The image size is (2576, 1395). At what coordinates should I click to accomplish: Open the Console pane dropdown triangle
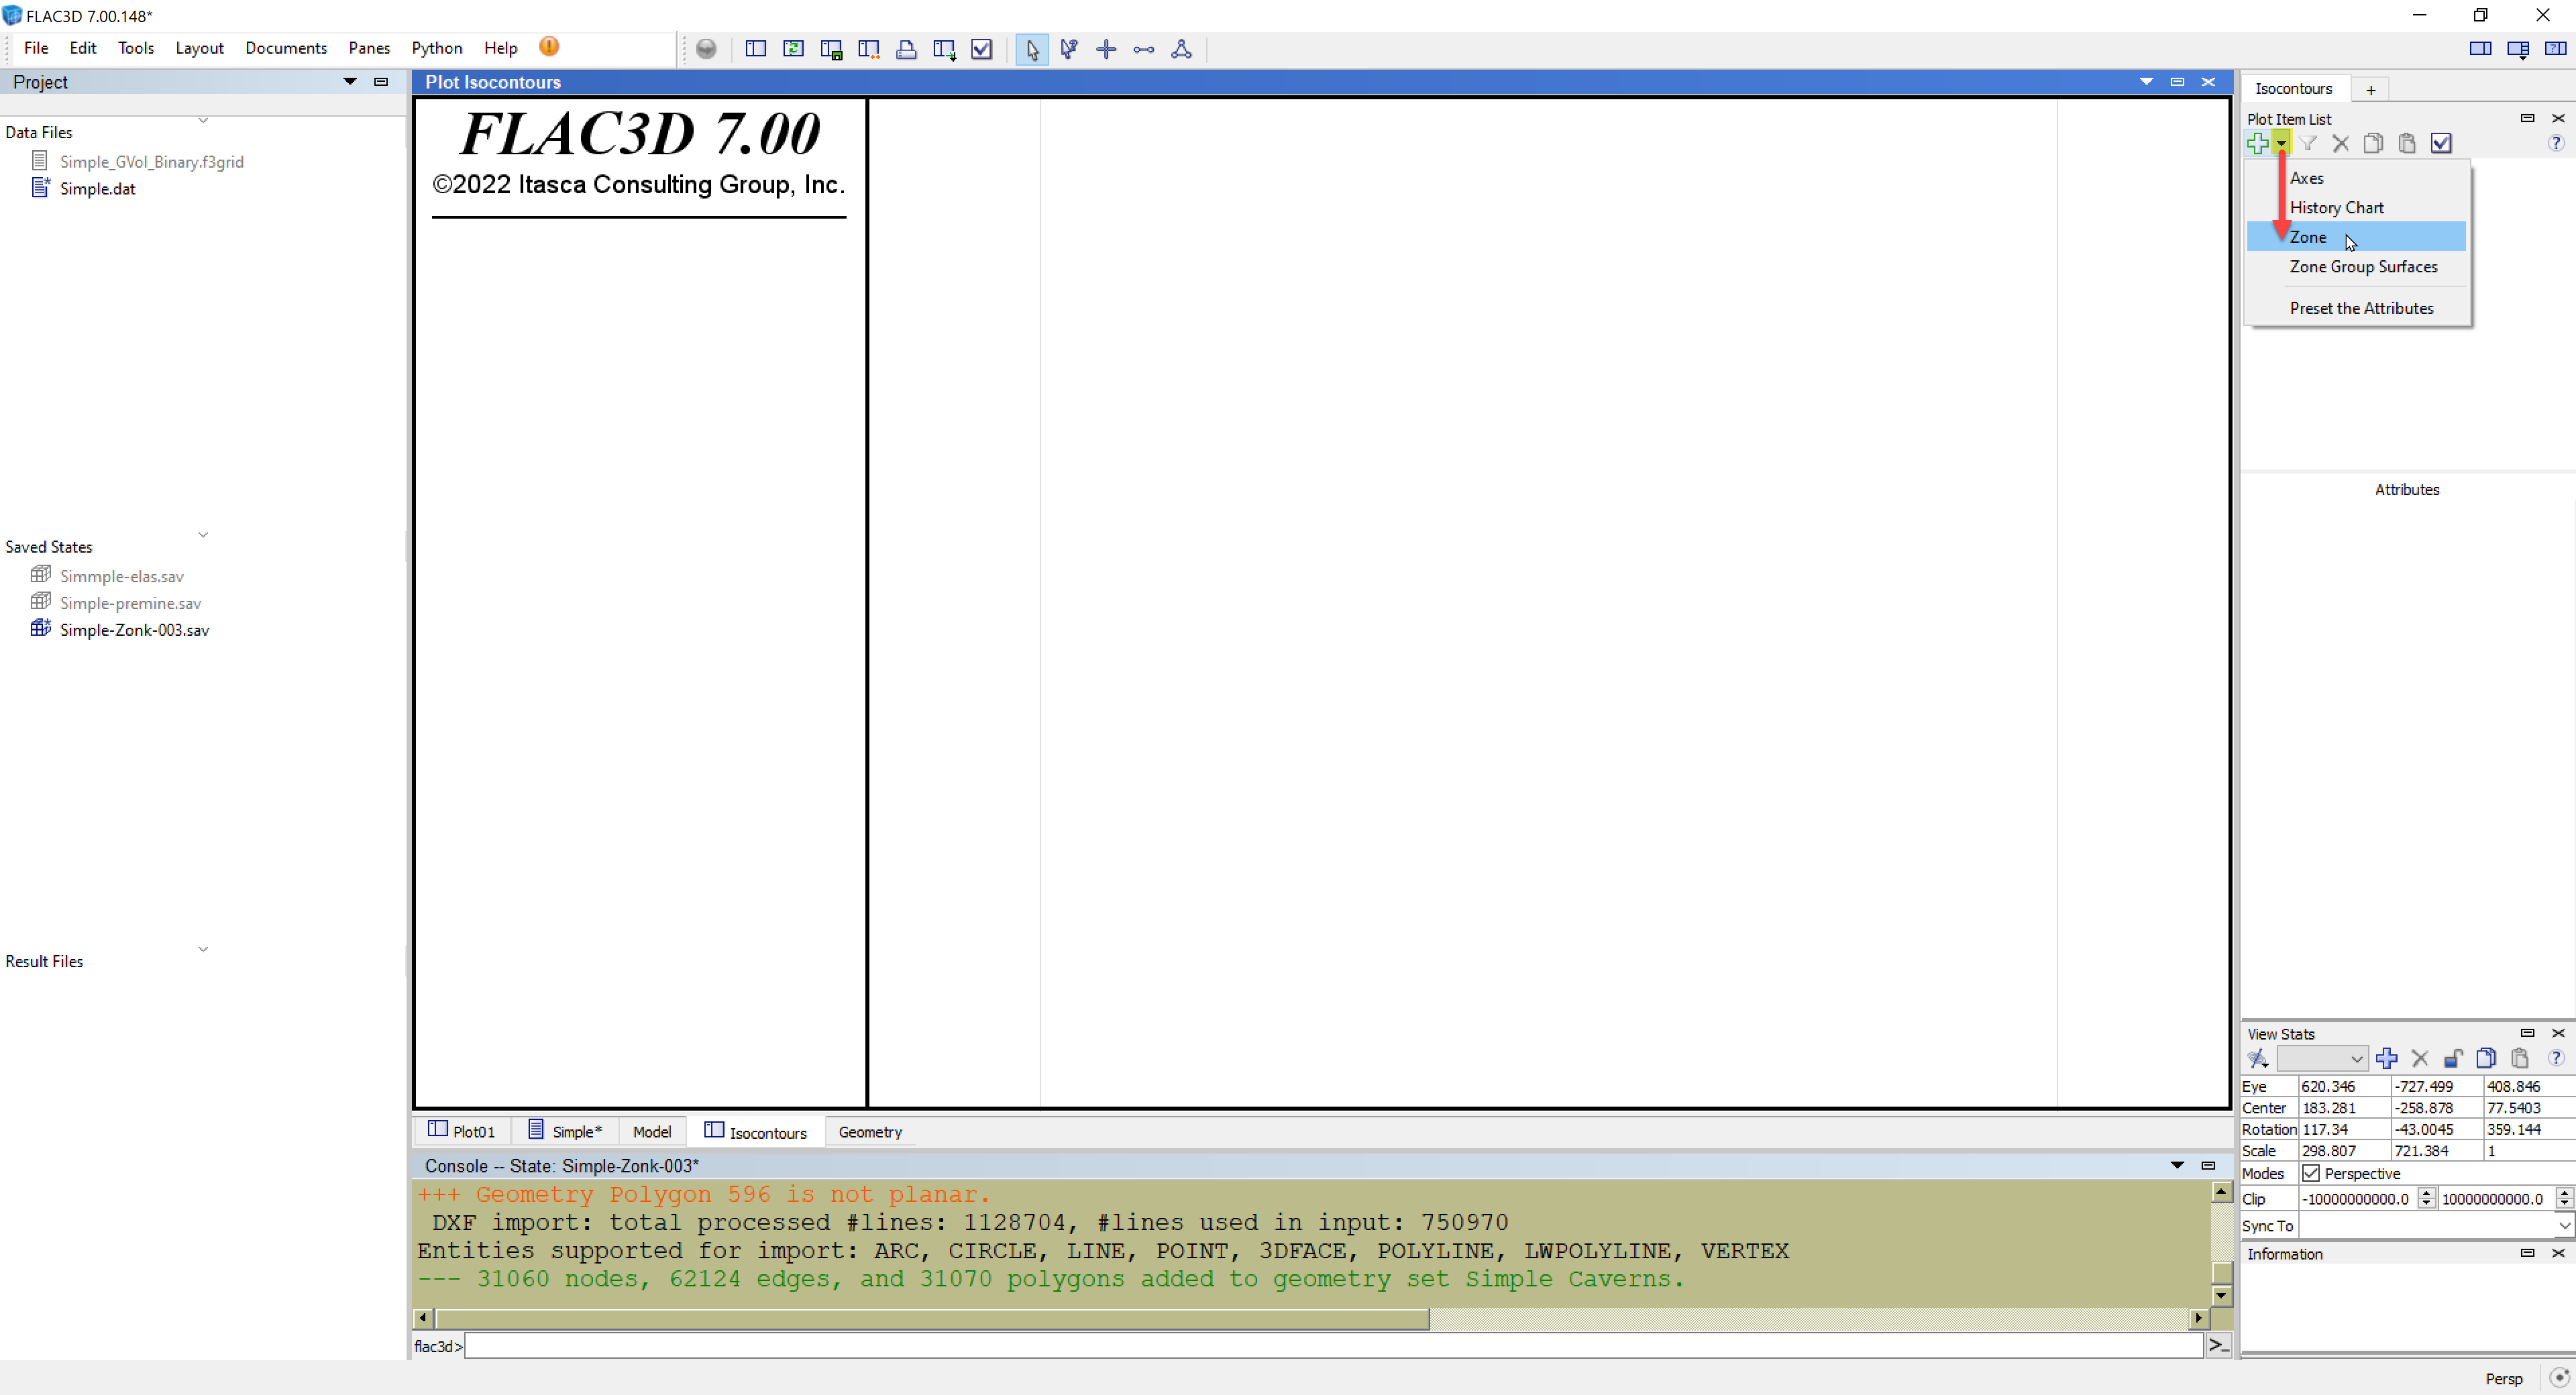[x=2177, y=1165]
